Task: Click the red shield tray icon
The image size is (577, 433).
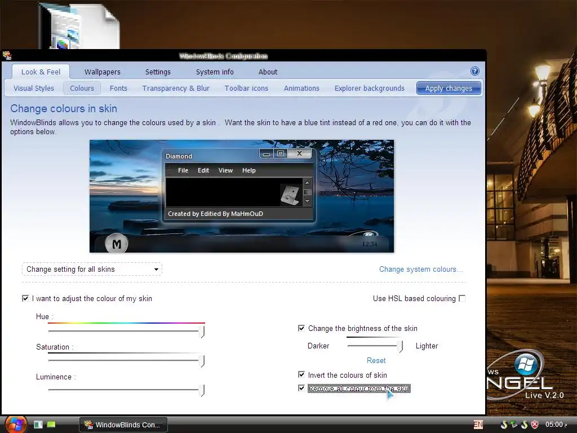Action: pyautogui.click(x=535, y=425)
